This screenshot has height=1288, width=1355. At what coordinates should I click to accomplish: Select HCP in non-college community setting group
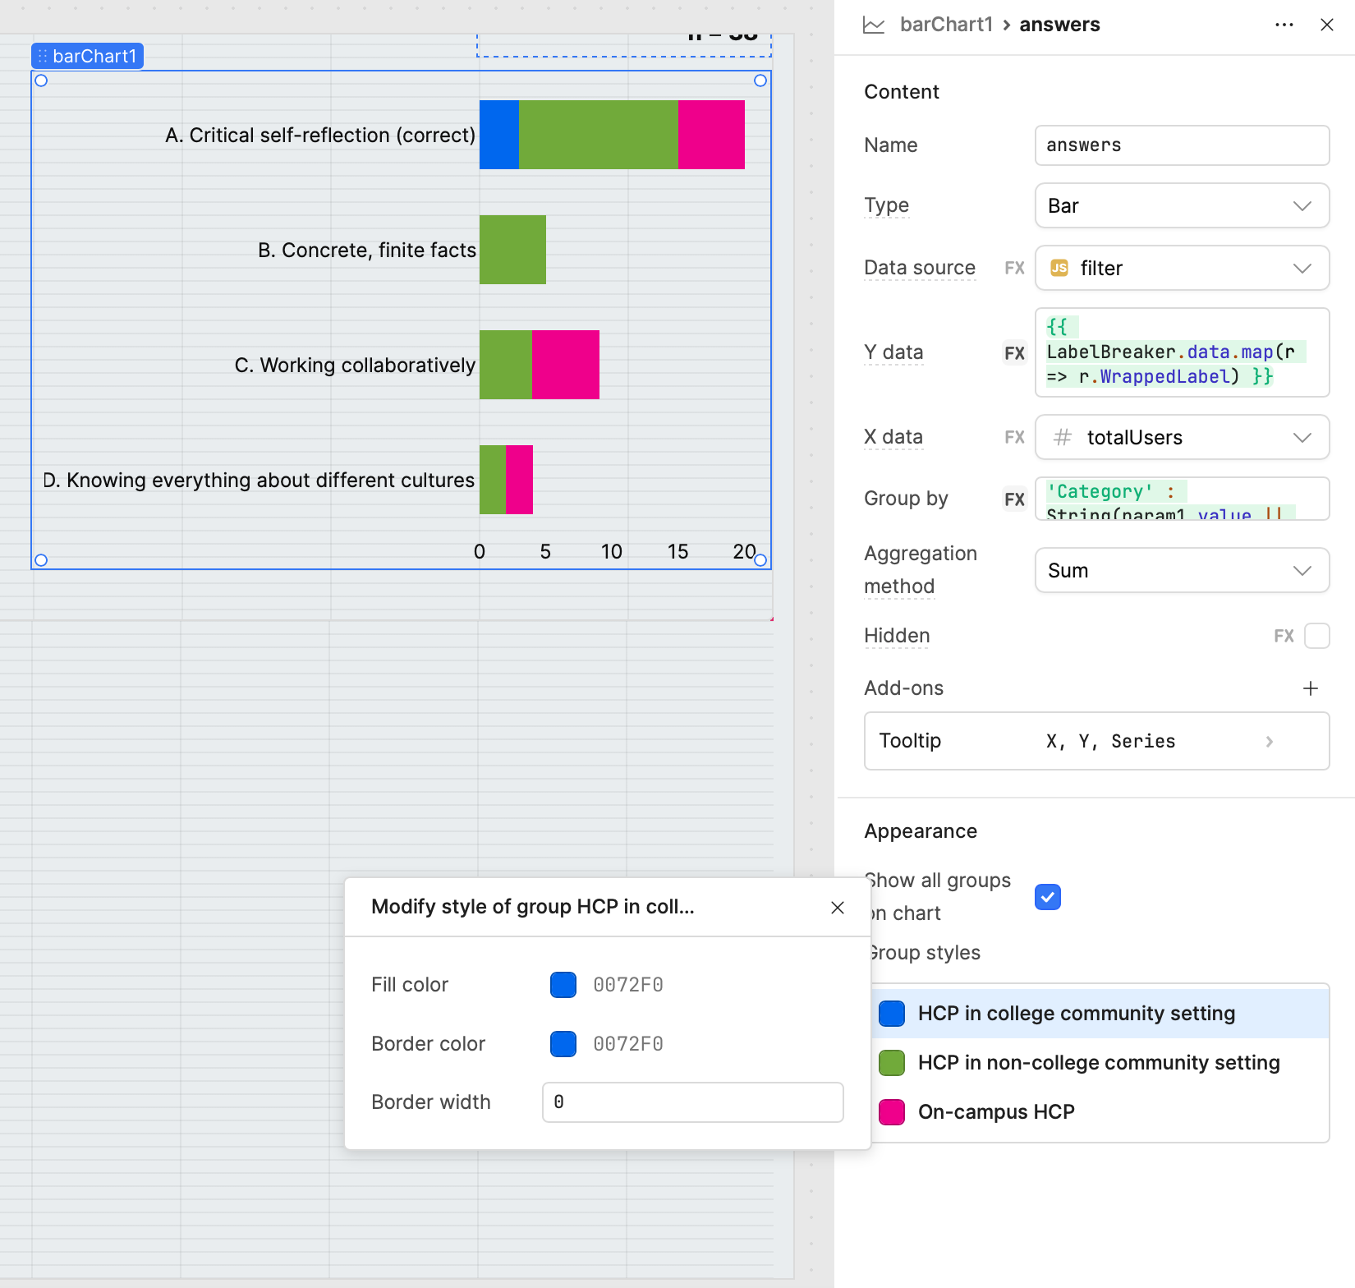tap(1098, 1063)
